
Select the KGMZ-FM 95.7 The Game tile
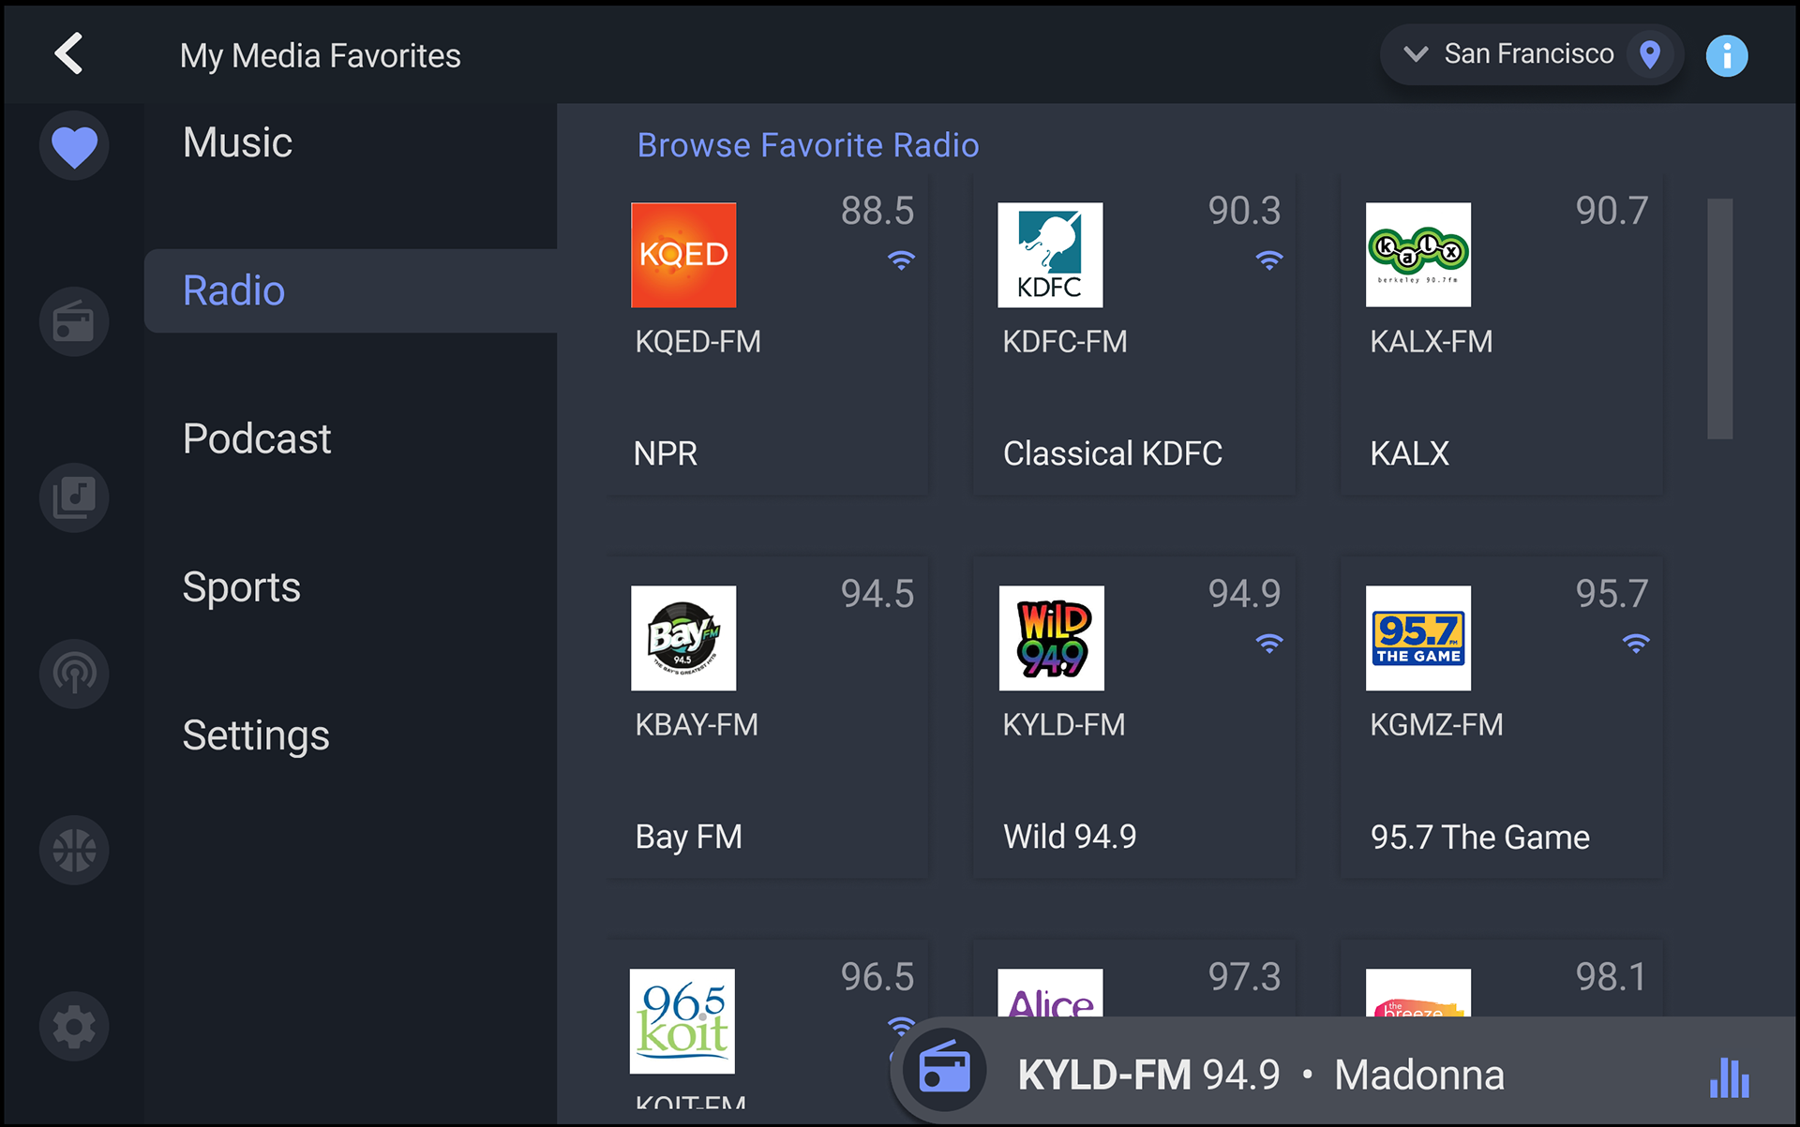click(1502, 718)
